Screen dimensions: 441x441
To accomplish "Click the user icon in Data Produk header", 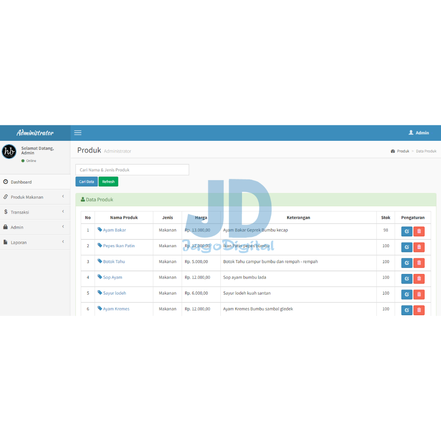I will click(83, 199).
